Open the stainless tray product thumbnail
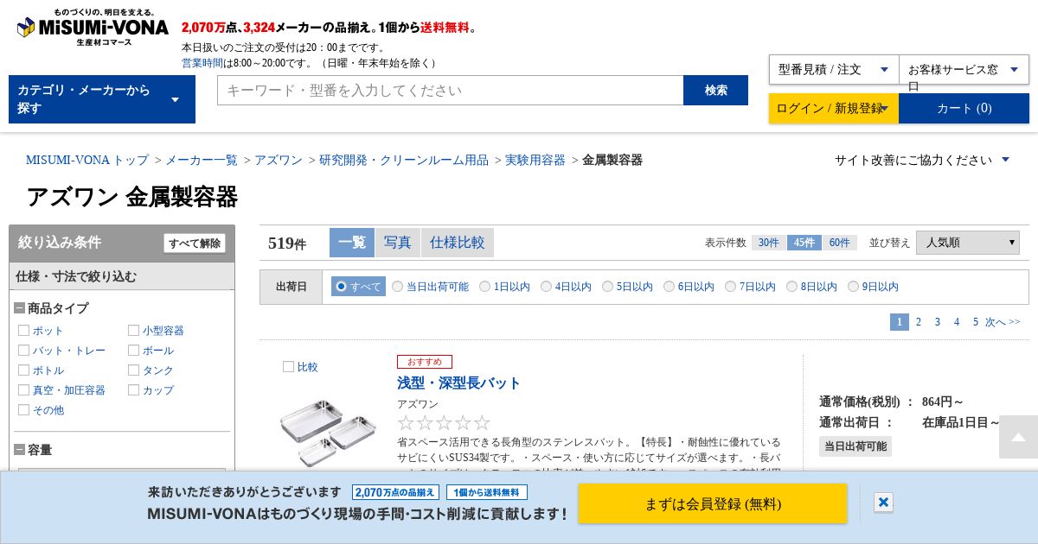The height and width of the screenshot is (544, 1038). click(x=328, y=429)
